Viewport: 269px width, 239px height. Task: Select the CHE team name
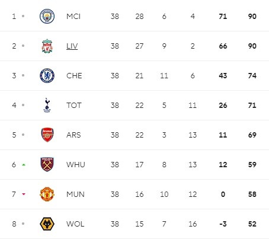coord(74,76)
